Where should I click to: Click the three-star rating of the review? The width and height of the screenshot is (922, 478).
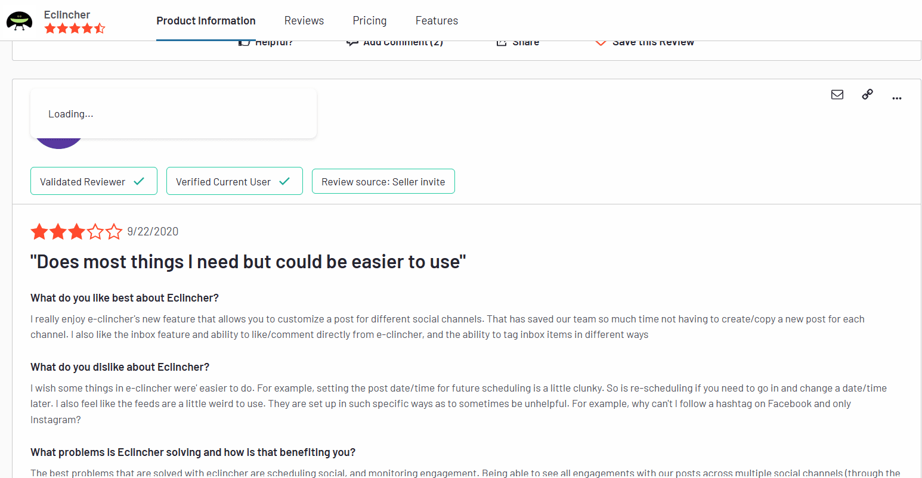[x=76, y=231]
